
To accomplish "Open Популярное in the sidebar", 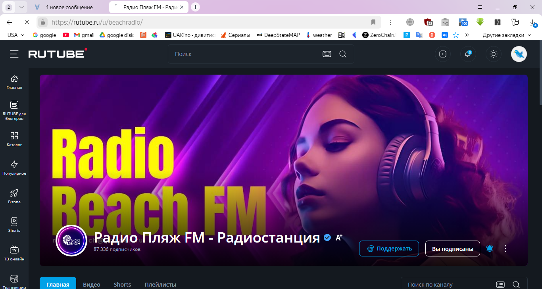I will [14, 168].
